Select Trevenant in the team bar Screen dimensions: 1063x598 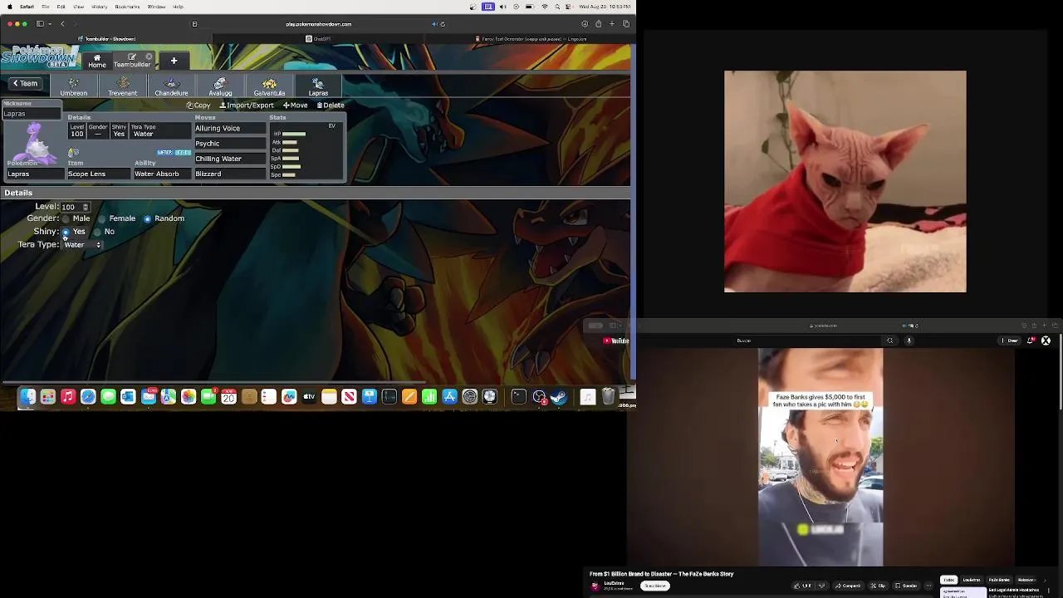[123, 86]
